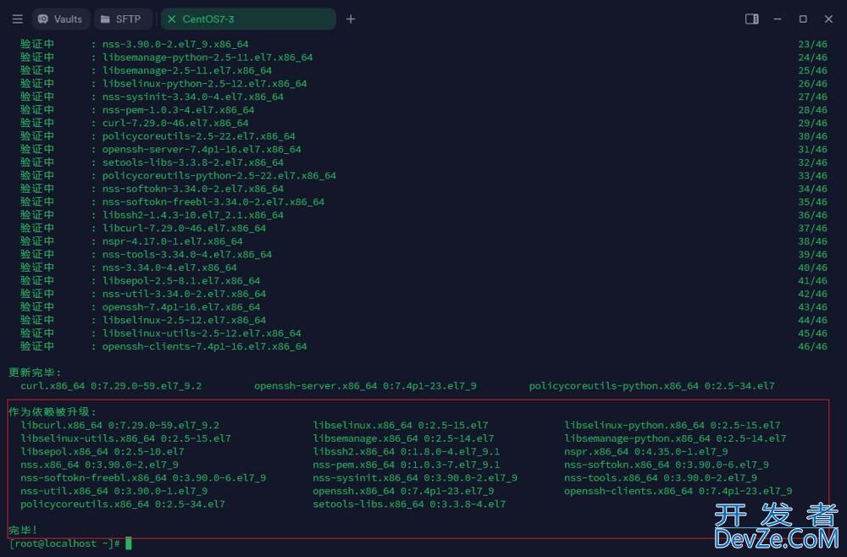
Task: Minimize the terminal window
Action: pos(778,19)
